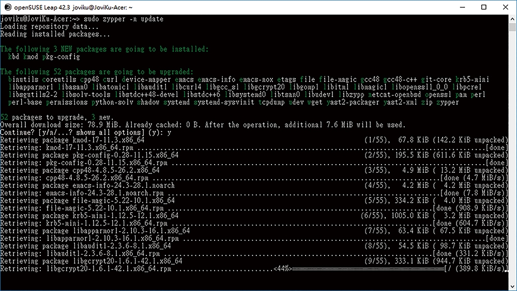Click 'device-mapper' package name
The width and height of the screenshot is (517, 291).
click(x=146, y=79)
